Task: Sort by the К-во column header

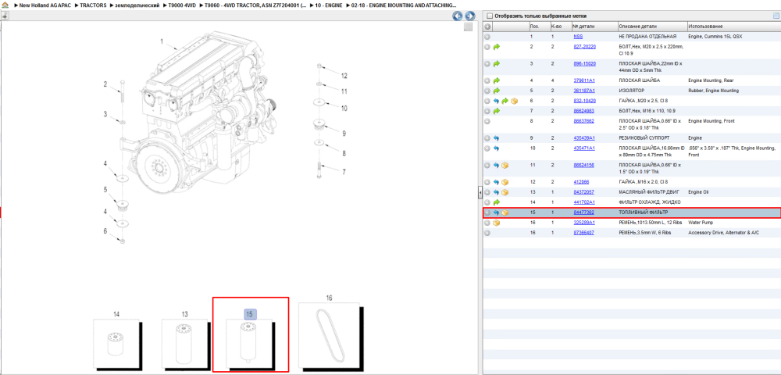Action: 560,27
